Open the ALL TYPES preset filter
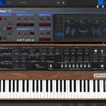This screenshot has height=106, width=106. 22,3
